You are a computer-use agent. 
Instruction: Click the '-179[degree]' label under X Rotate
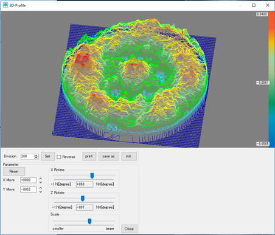61,184
